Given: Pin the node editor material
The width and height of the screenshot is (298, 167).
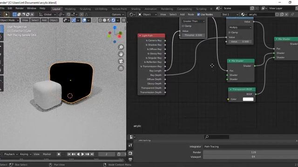Looking at the screenshot, I should 292,14.
